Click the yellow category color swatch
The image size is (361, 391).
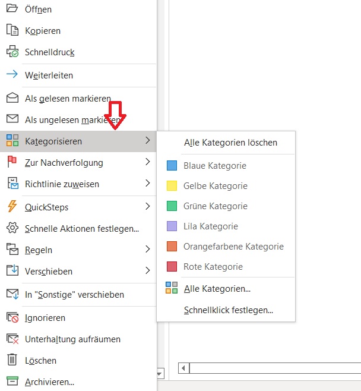tap(172, 185)
